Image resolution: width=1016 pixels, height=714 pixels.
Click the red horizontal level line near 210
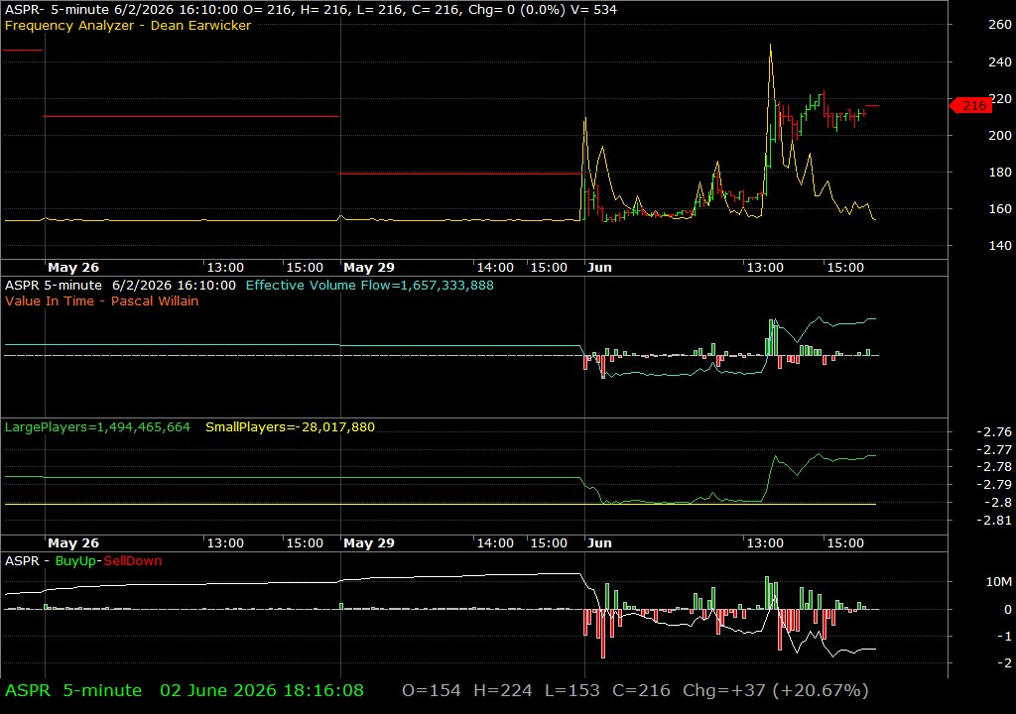click(191, 117)
